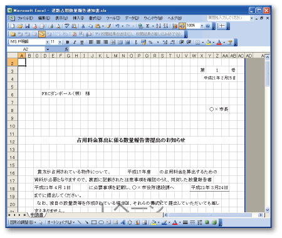Image resolution: width=282 pixels, height=238 pixels.
Task: Align text right in cell
Action: pyautogui.click(x=105, y=43)
